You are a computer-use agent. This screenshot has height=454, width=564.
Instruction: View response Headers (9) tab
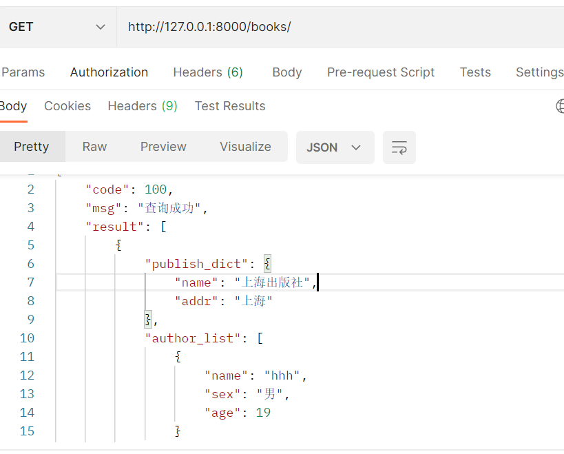tap(142, 106)
